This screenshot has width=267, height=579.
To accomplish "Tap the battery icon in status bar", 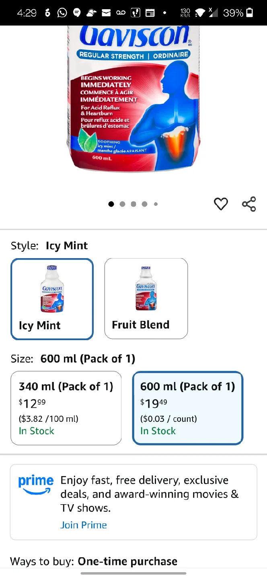I will [x=250, y=13].
